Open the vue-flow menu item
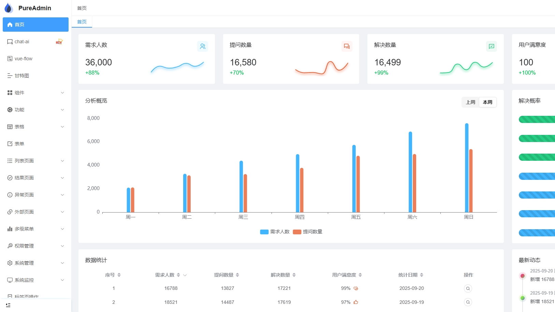This screenshot has height=312, width=555. 35,59
